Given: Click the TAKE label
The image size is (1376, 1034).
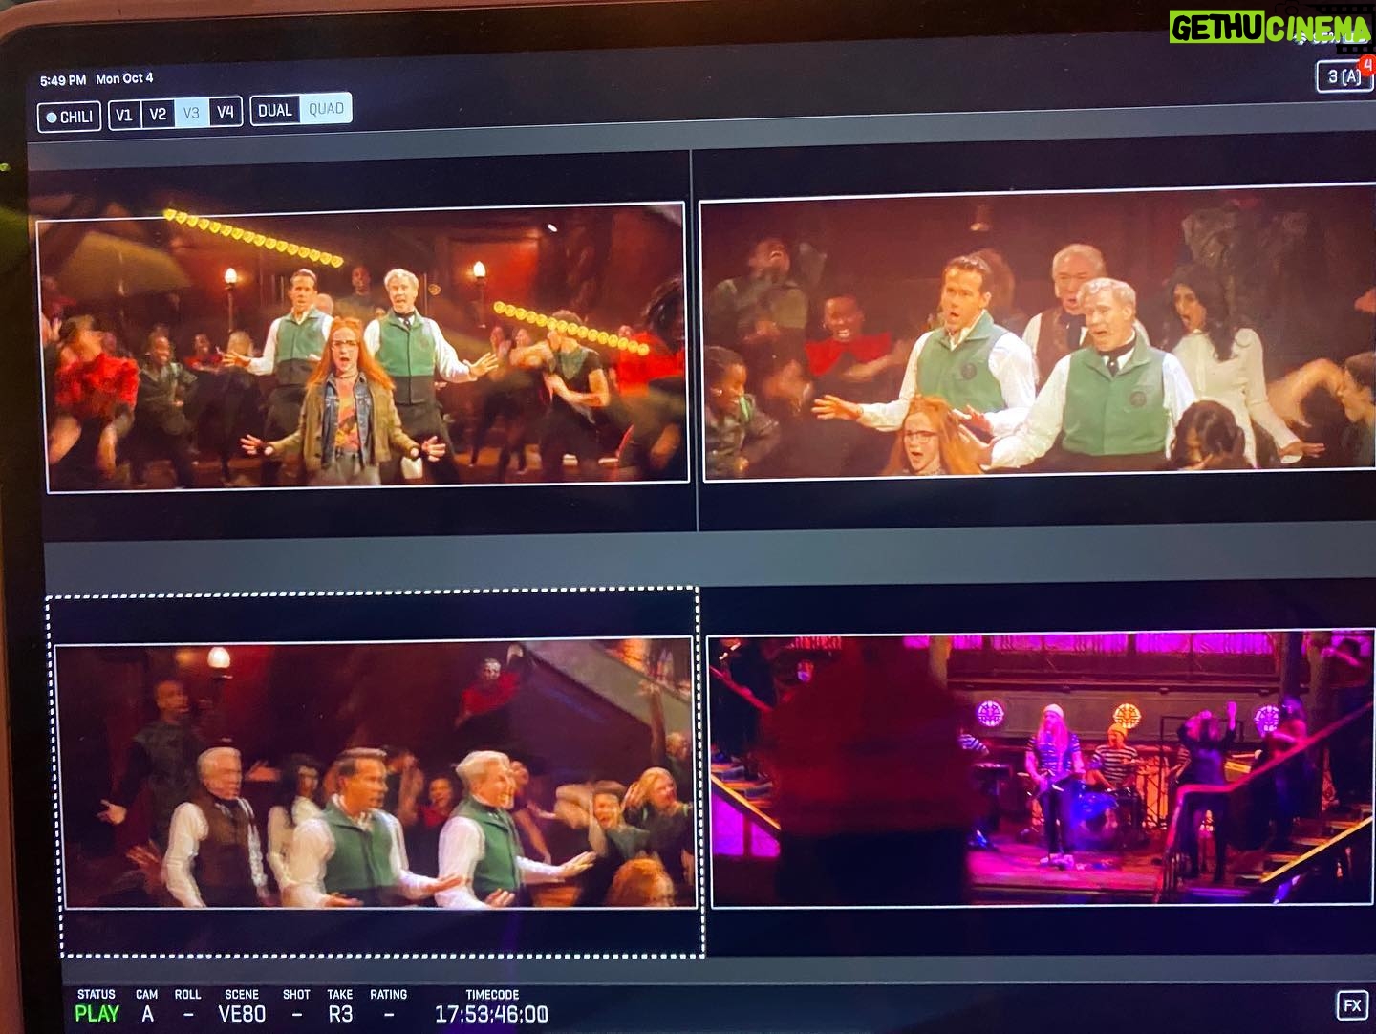Looking at the screenshot, I should point(340,995).
